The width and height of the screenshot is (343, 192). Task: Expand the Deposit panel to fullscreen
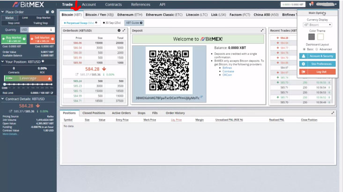pos(262,30)
